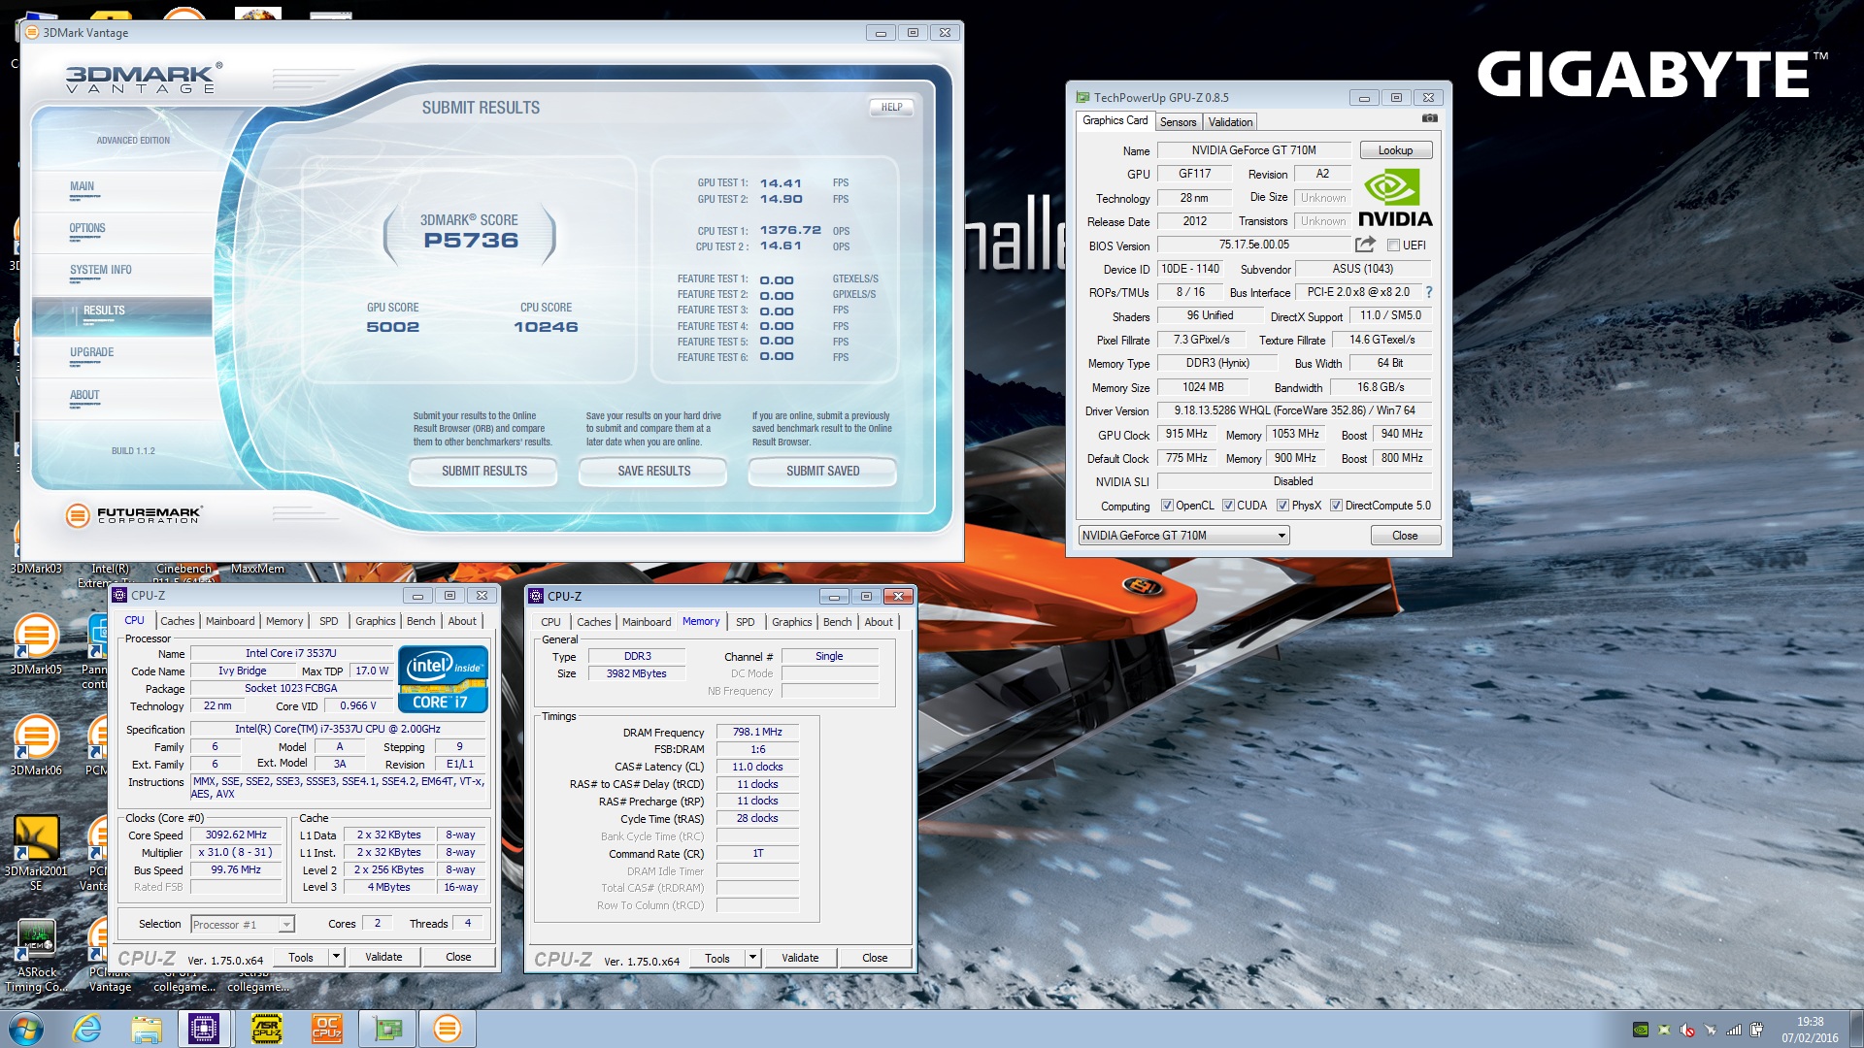Toggle CUDA checkbox in GPU-Z
Image resolution: width=1864 pixels, height=1048 pixels.
coord(1228,506)
